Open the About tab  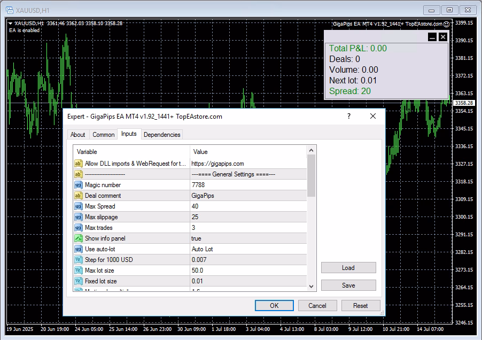[x=78, y=135]
